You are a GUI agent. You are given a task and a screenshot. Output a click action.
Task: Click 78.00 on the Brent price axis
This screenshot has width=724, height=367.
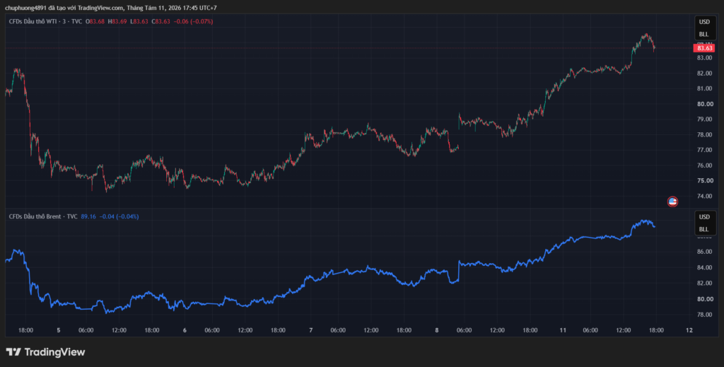click(x=704, y=315)
